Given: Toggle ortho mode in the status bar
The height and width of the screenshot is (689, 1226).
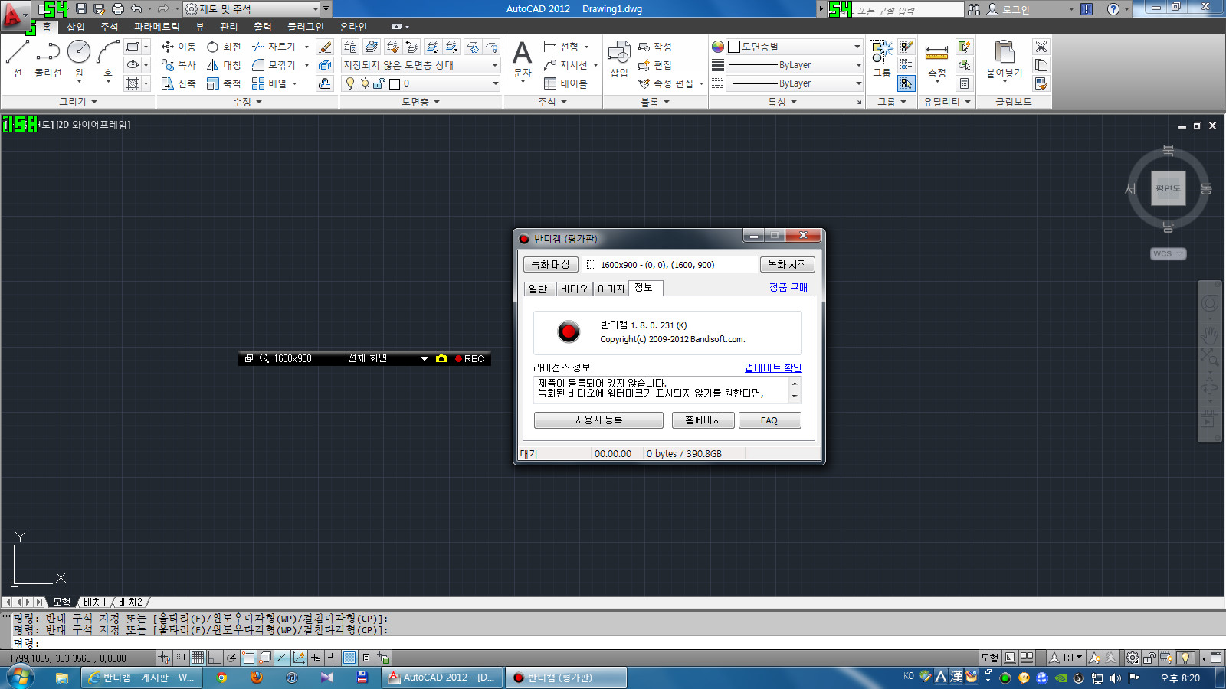Looking at the screenshot, I should tap(215, 658).
